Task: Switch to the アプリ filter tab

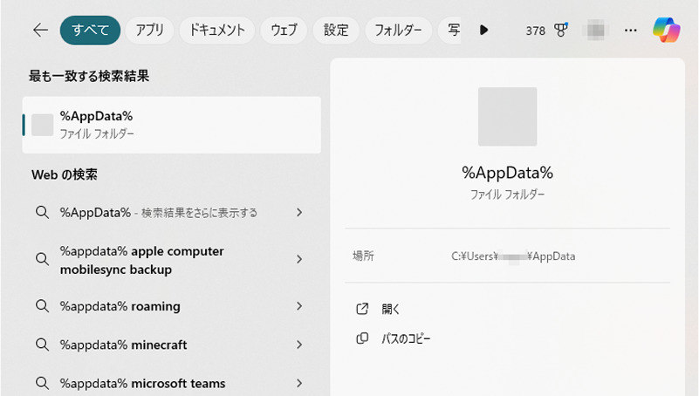Action: pos(149,31)
